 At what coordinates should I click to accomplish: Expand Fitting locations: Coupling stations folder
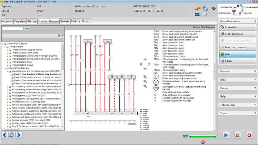pyautogui.click(x=8, y=50)
